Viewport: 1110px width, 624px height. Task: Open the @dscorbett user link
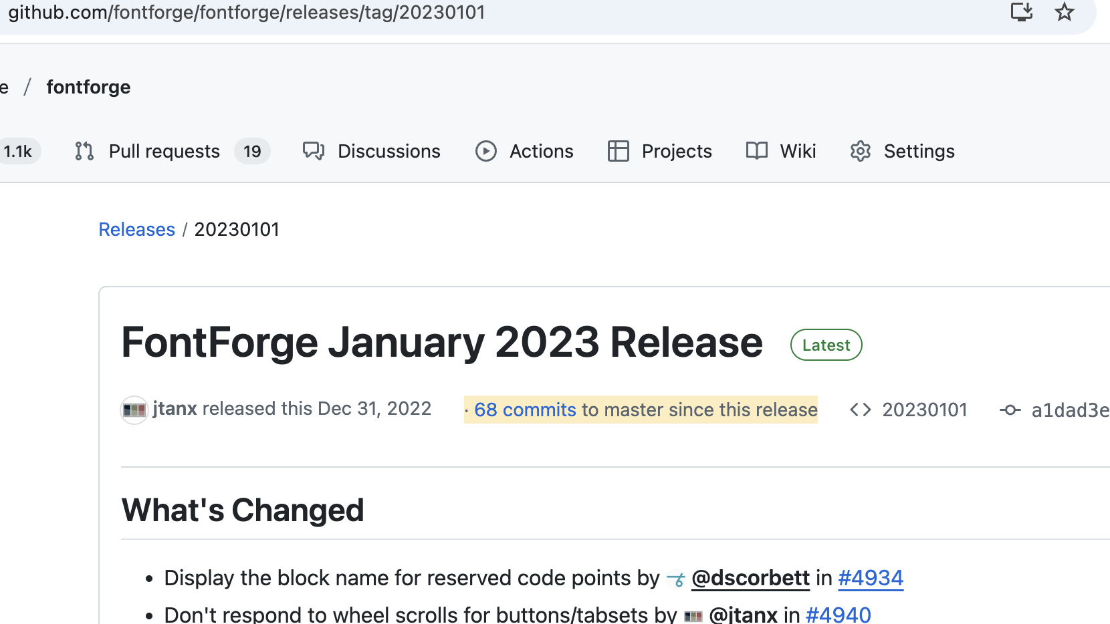click(x=750, y=578)
